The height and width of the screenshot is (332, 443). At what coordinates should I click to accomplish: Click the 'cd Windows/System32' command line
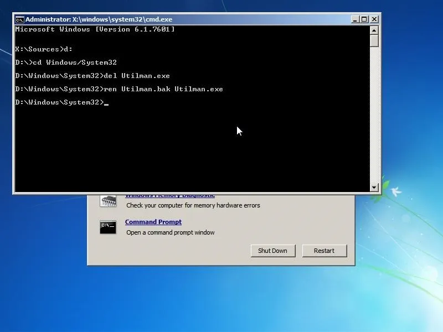[66, 63]
